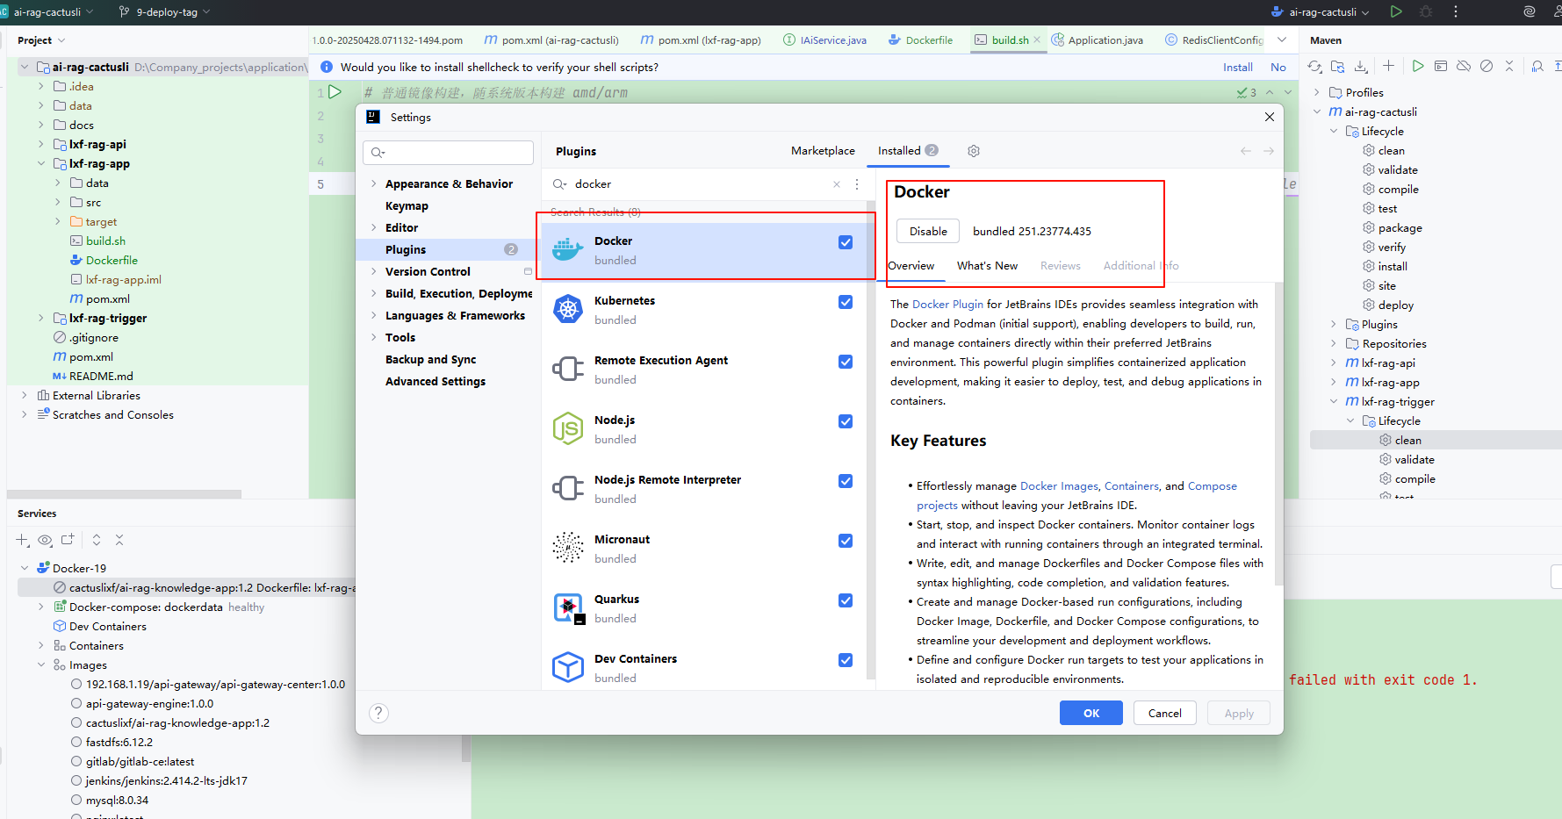
Task: Run Maven Build green play icon
Action: 1418,66
